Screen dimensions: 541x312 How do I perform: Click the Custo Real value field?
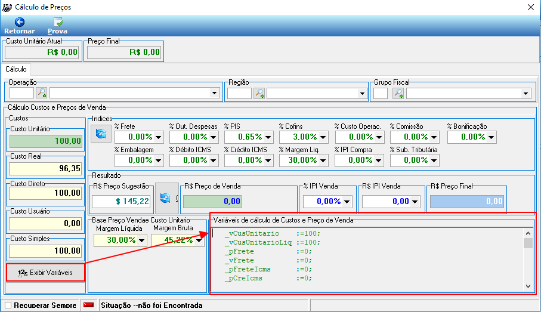(46, 169)
